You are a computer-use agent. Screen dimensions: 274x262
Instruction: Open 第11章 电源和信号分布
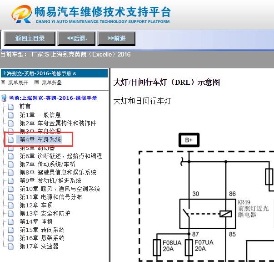(51, 197)
